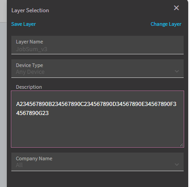Select the Layer Name input field
This screenshot has width=190, height=187.
point(97,45)
